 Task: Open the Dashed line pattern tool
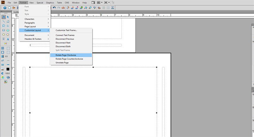coord(3,65)
